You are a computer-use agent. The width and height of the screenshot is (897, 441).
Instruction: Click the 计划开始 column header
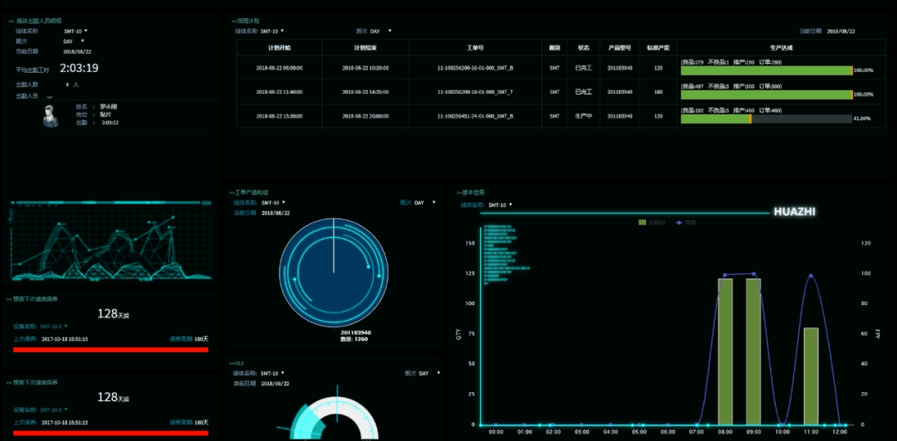click(x=279, y=47)
